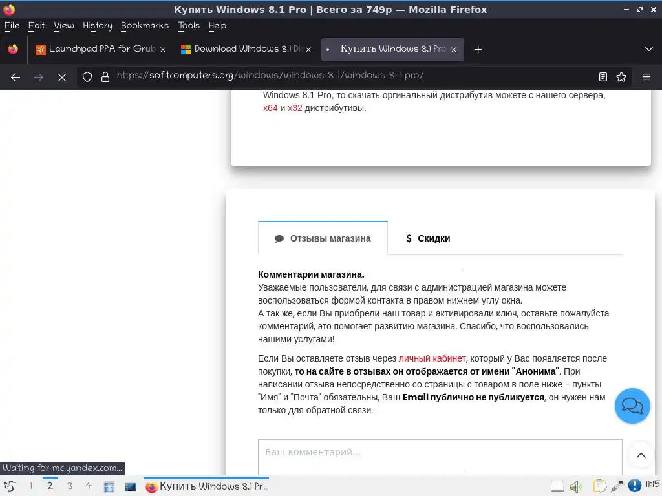Click the show desktop taskbar icon
The height and width of the screenshot is (496, 662).
click(x=131, y=487)
